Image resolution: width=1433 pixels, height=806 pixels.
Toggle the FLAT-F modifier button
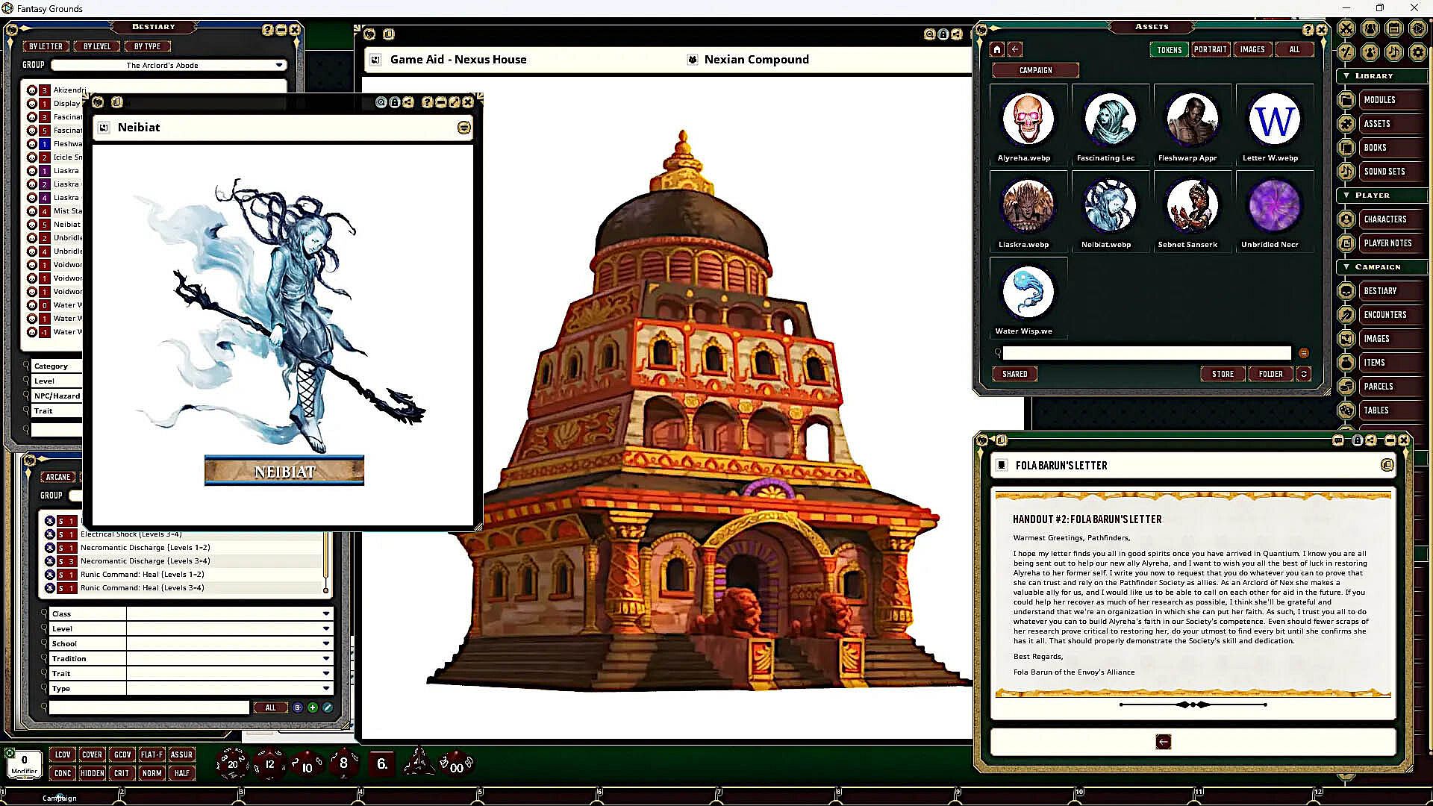point(152,755)
